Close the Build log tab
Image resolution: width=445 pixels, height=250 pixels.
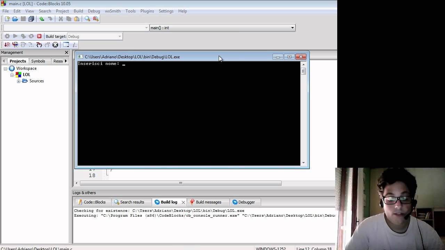183,202
